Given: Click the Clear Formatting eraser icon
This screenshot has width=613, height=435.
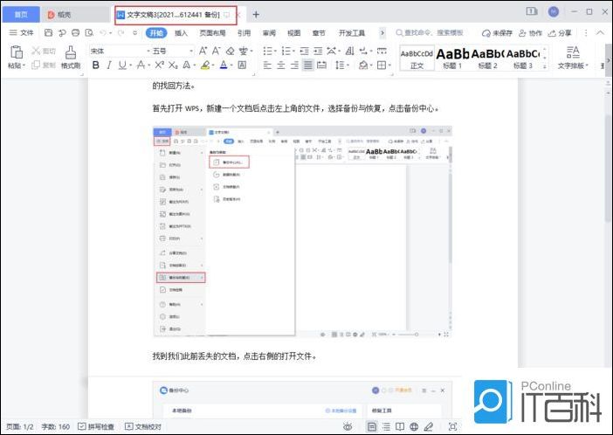Looking at the screenshot, I should (230, 51).
